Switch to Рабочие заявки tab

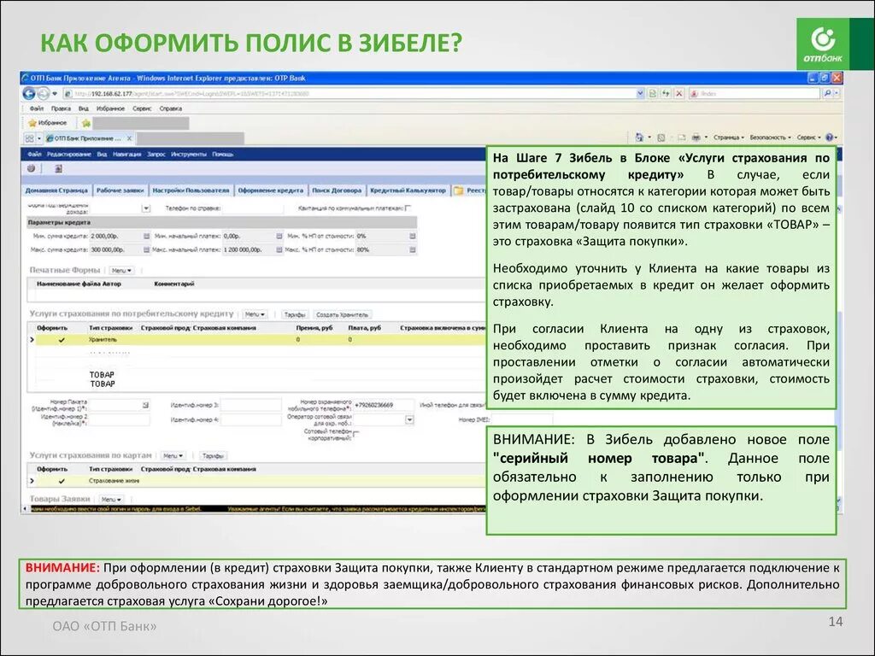[120, 190]
